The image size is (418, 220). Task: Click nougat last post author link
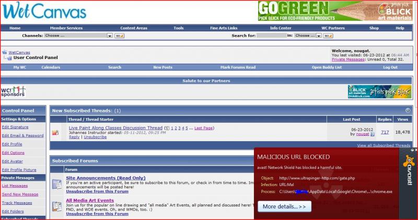click(363, 134)
